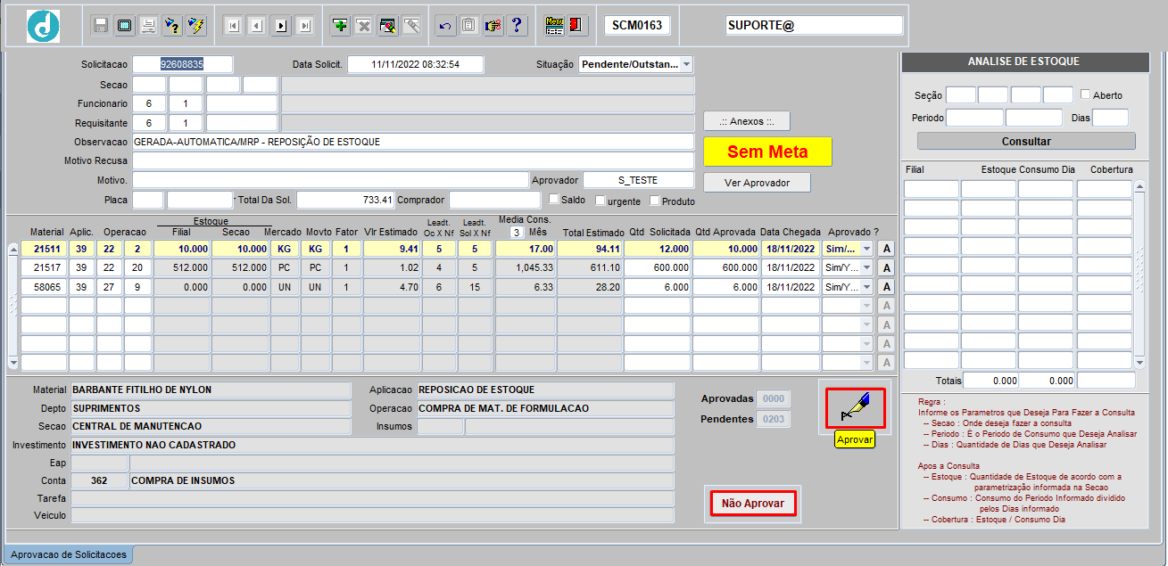
Task: Click scroll-down arrow in Analise de Estoque
Action: pos(1139,363)
